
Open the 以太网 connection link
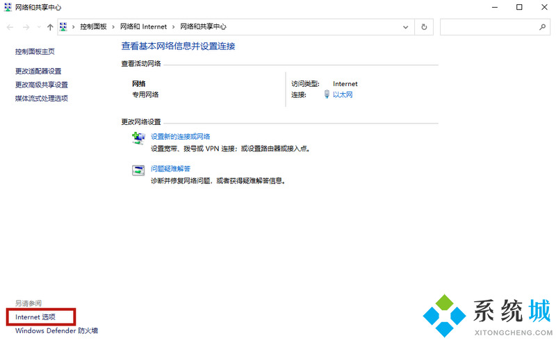pos(343,94)
